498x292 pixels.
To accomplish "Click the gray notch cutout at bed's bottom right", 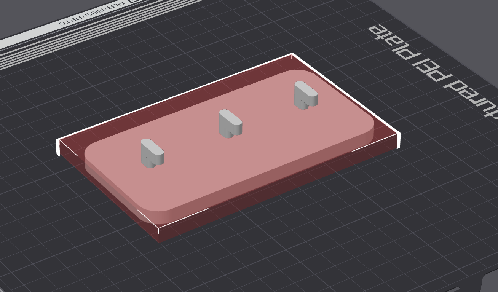I will click(489, 281).
